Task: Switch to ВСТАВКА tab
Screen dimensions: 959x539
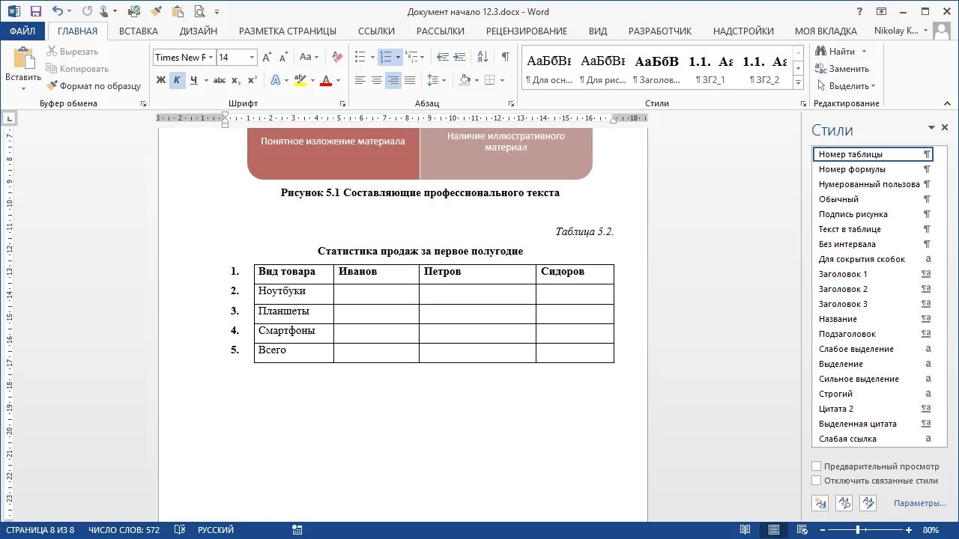Action: pyautogui.click(x=139, y=31)
